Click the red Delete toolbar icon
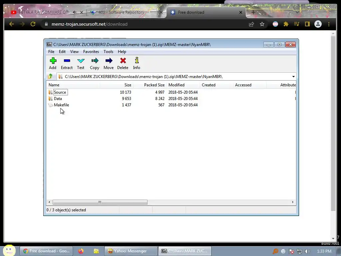Screen dimensions: 341x256 coord(123,63)
